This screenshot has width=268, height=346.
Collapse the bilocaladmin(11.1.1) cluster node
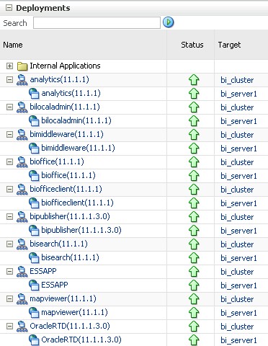coord(9,107)
